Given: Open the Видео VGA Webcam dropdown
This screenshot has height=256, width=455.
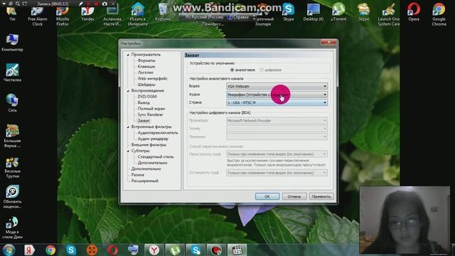Looking at the screenshot, I should click(x=277, y=86).
